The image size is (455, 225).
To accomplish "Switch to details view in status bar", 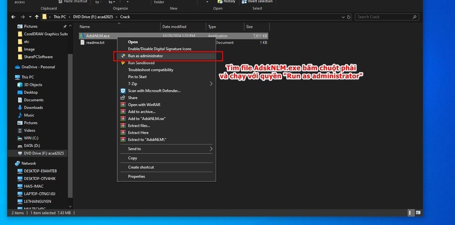I will 410,212.
